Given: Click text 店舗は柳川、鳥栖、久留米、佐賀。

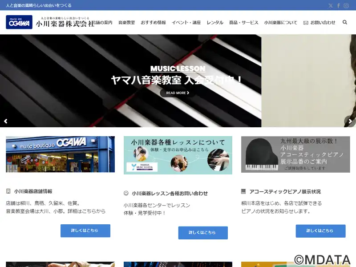Looking at the screenshot, I should coord(43,203).
